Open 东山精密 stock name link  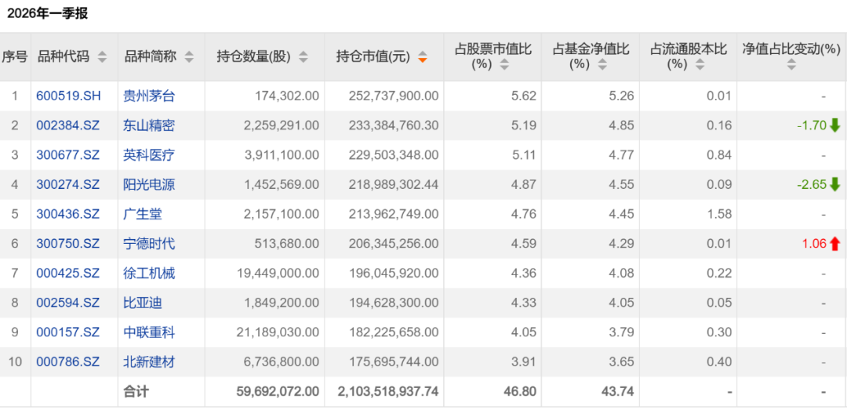[x=149, y=125]
